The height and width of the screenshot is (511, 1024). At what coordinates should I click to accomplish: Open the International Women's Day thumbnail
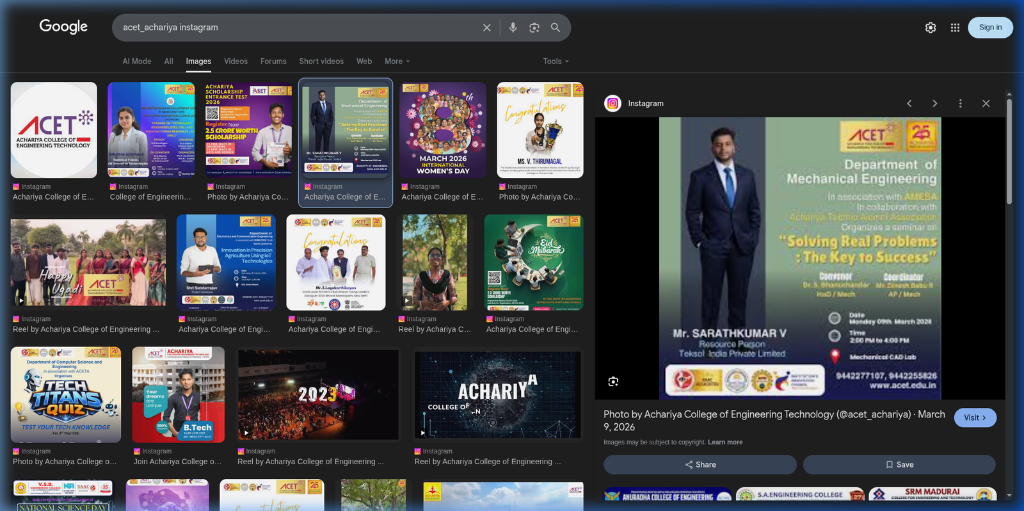coord(443,130)
